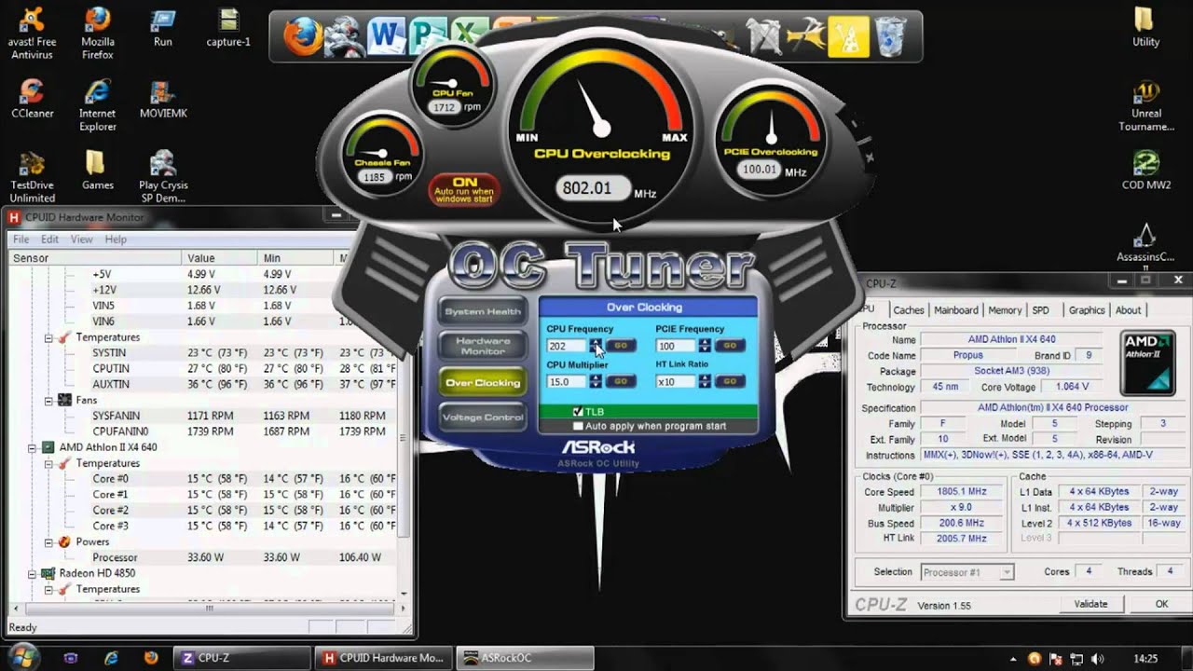Collapse Radeon HD 4850 tree node
Image resolution: width=1193 pixels, height=671 pixels.
coord(33,573)
